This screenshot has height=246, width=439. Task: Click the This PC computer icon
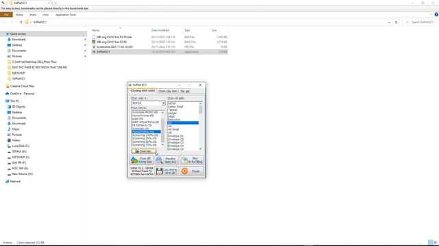tap(8, 101)
